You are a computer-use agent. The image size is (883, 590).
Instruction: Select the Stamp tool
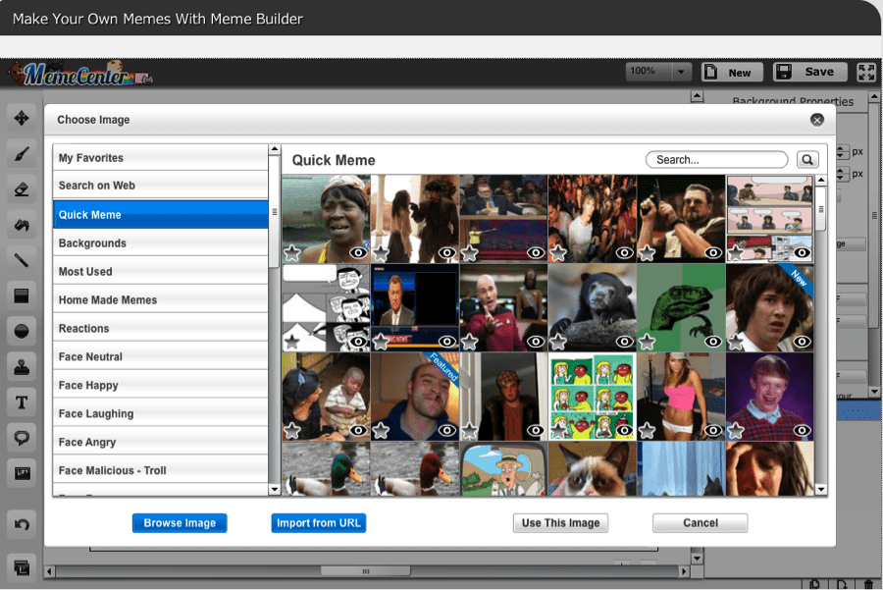(22, 367)
